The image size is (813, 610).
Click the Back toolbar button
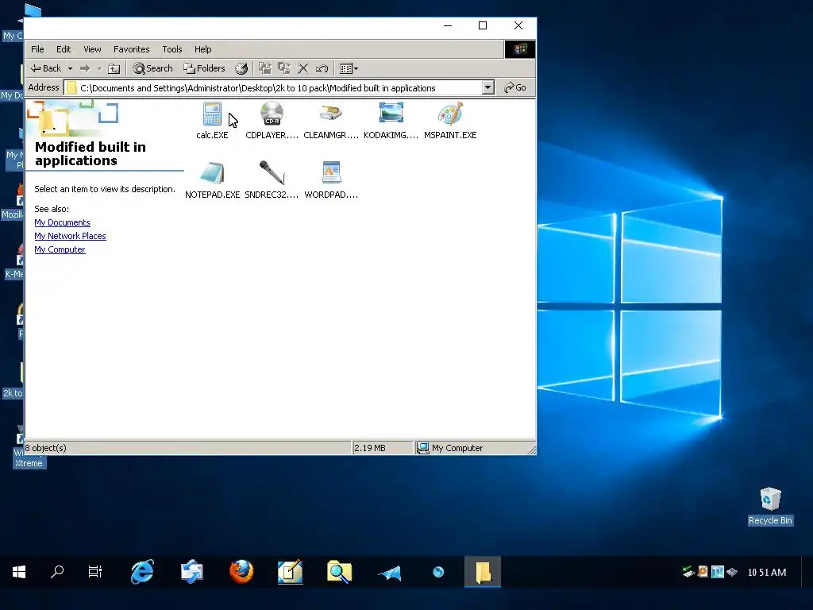tap(45, 68)
